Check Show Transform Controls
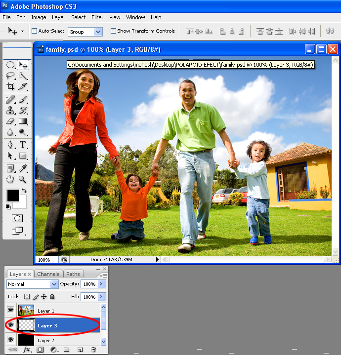Viewport: 341px width, 355px height. (x=114, y=31)
